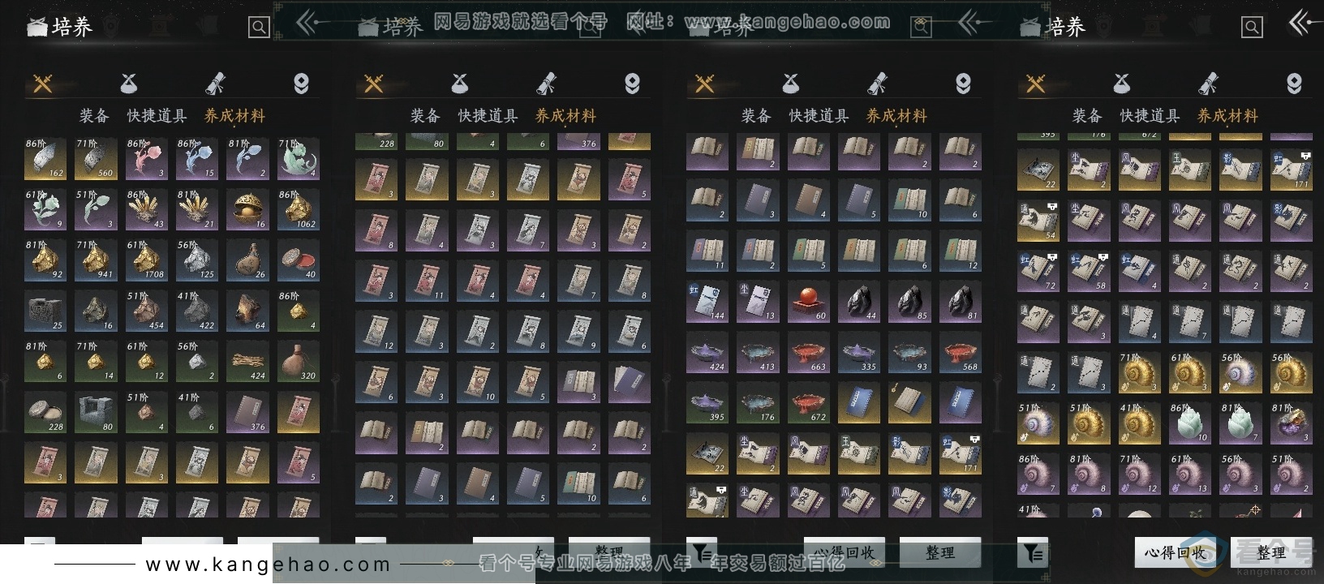Switch to 快捷道具 tab in leftmost panel
The width and height of the screenshot is (1324, 584).
click(x=157, y=116)
